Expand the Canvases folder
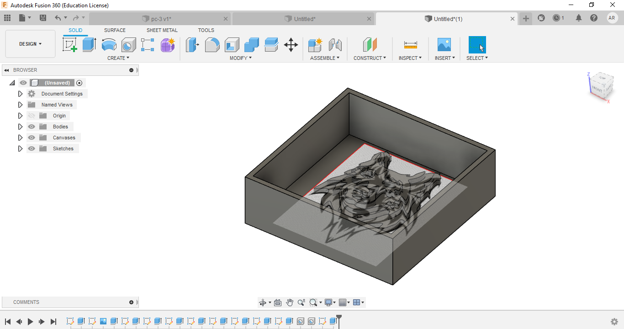Screen dimensions: 624x329 pyautogui.click(x=20, y=138)
